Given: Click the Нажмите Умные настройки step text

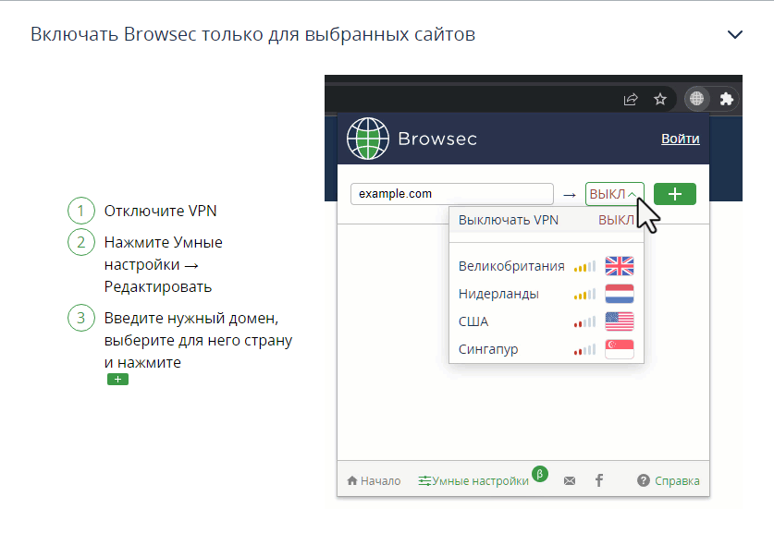Looking at the screenshot, I should [x=164, y=264].
